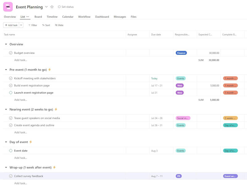Image resolution: width=247 pixels, height=185 pixels.
Task: Mark Budget overview complete
Action: (11, 53)
